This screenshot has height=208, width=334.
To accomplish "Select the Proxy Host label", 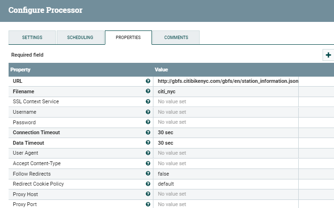I will pos(25,194).
